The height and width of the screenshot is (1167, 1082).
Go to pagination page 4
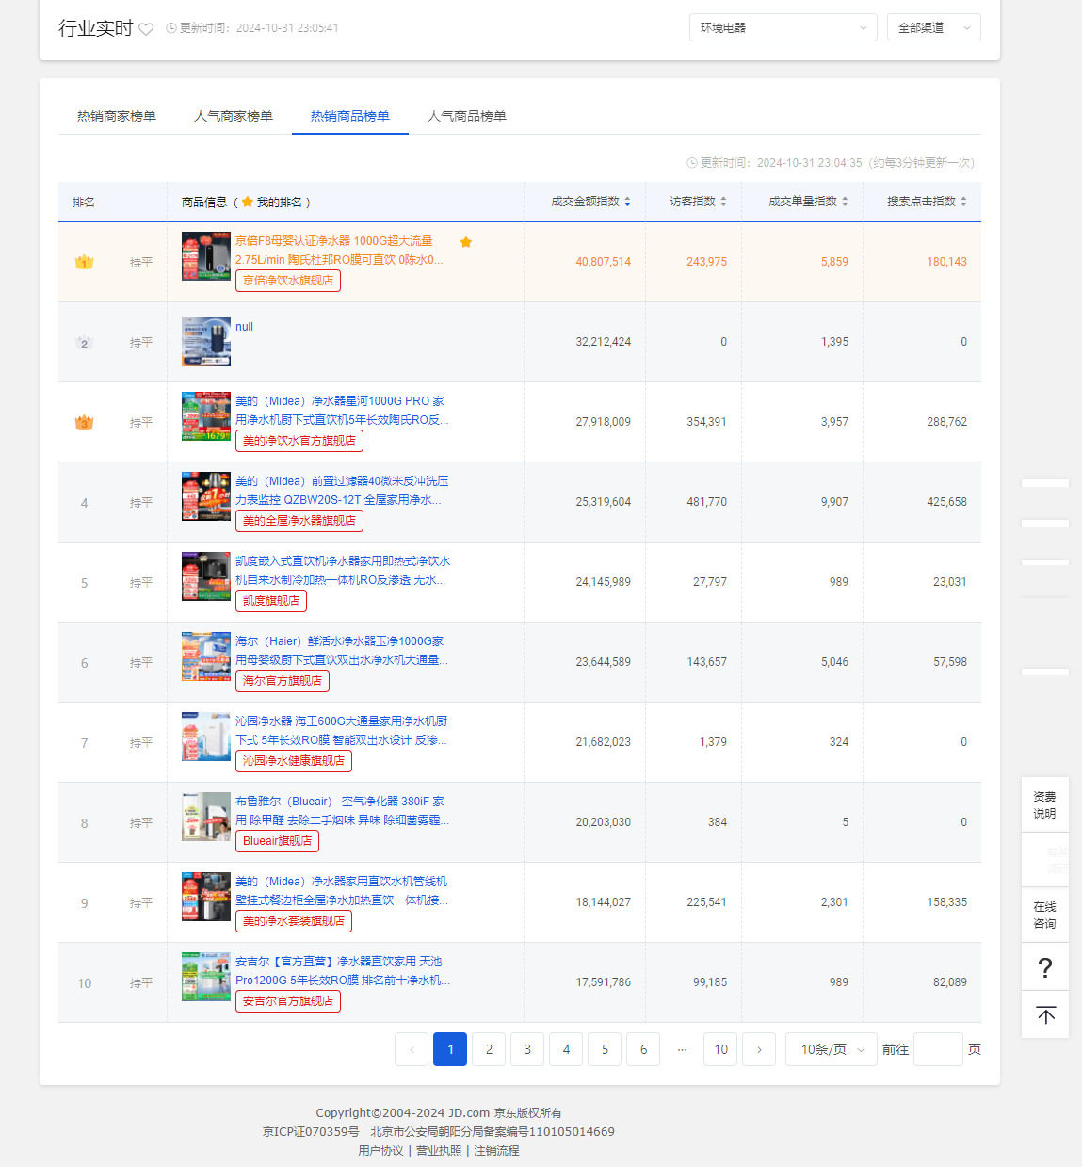tap(566, 1049)
